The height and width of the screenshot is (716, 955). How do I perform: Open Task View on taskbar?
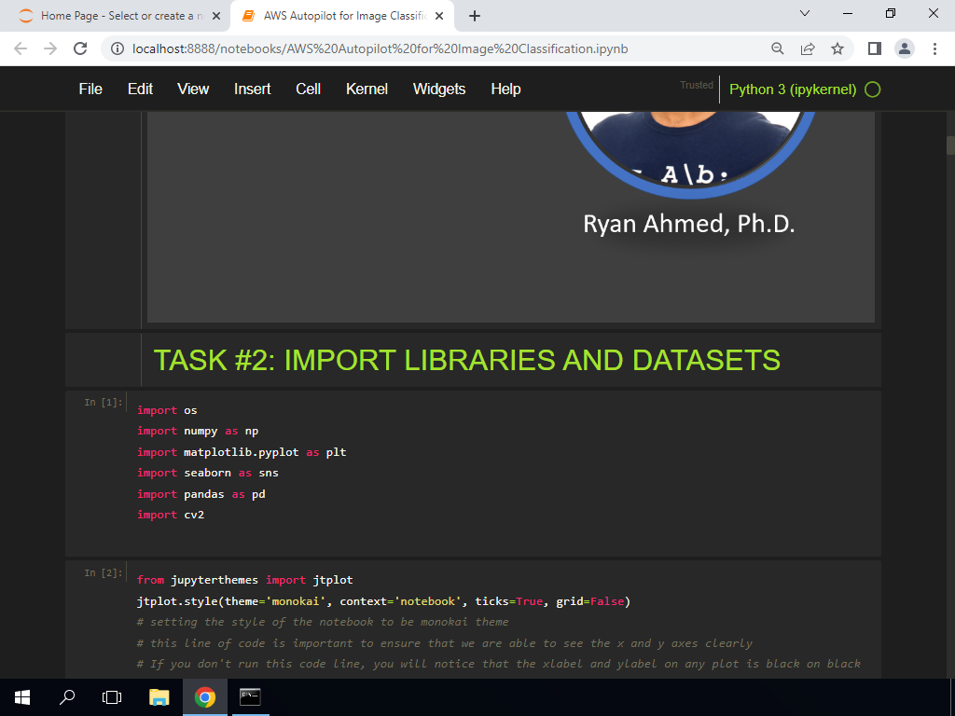tap(112, 697)
